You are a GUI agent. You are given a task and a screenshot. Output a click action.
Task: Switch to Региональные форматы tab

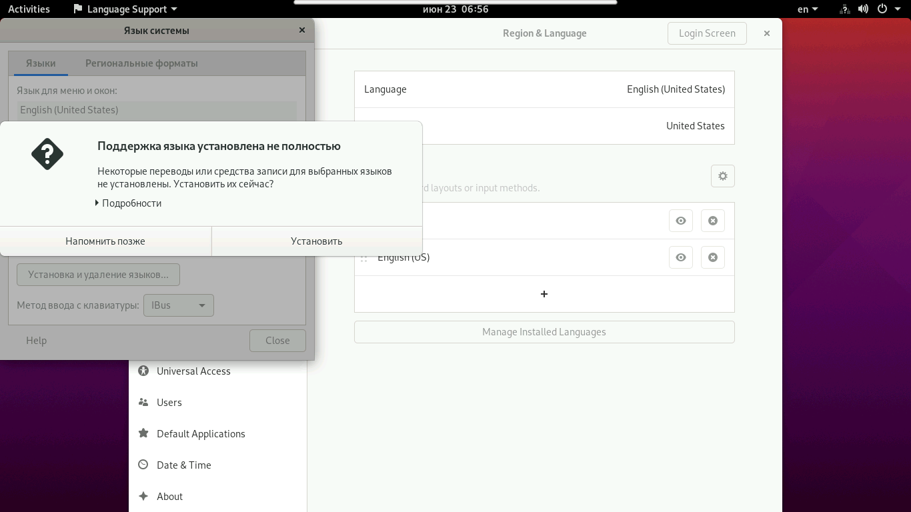pos(141,63)
